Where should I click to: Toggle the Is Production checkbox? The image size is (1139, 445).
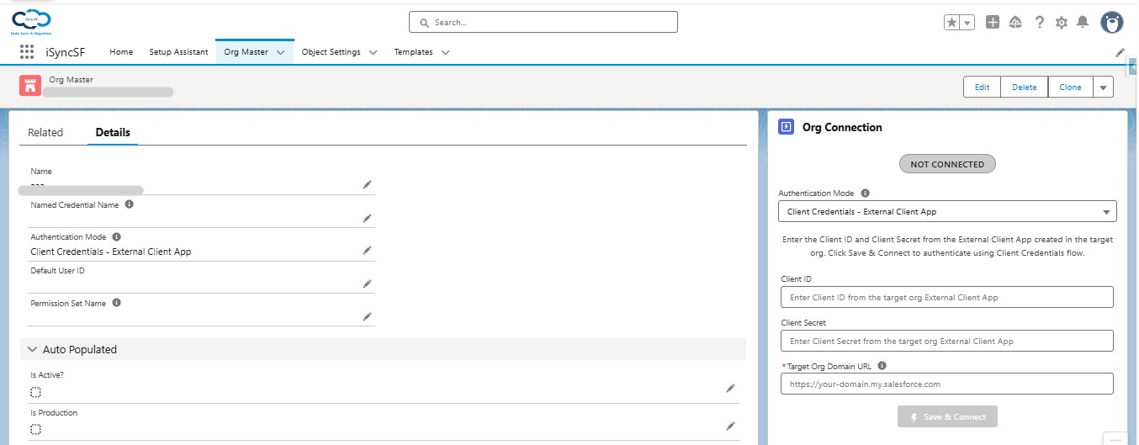36,430
